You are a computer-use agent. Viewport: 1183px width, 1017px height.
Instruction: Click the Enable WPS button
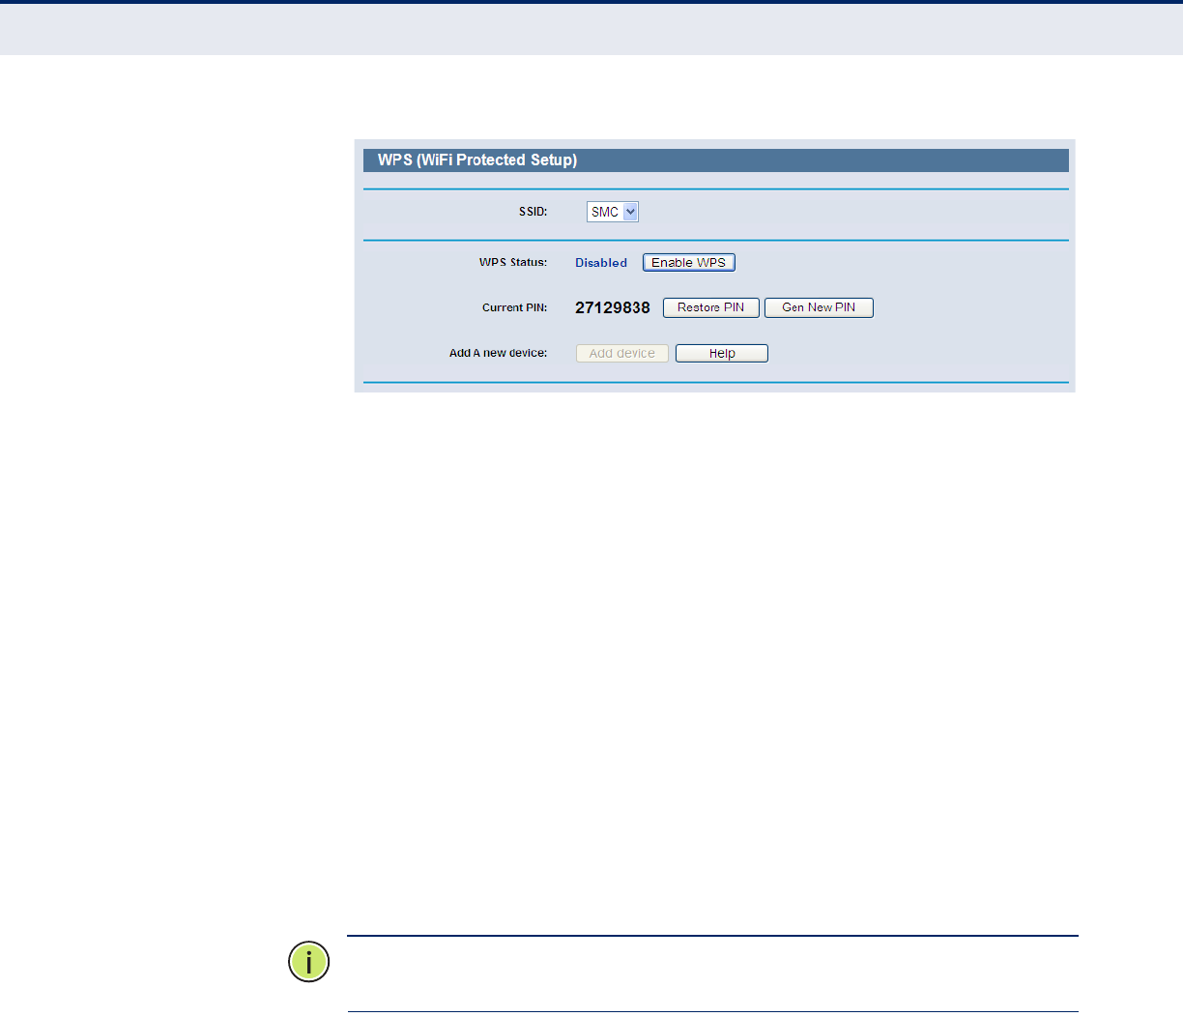pyautogui.click(x=689, y=263)
